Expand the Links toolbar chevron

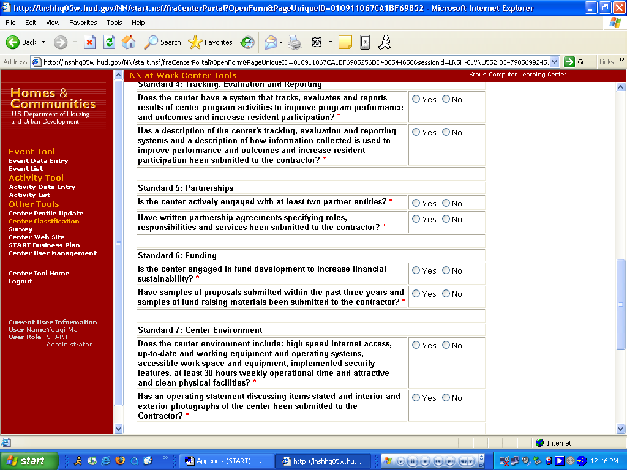coord(622,59)
